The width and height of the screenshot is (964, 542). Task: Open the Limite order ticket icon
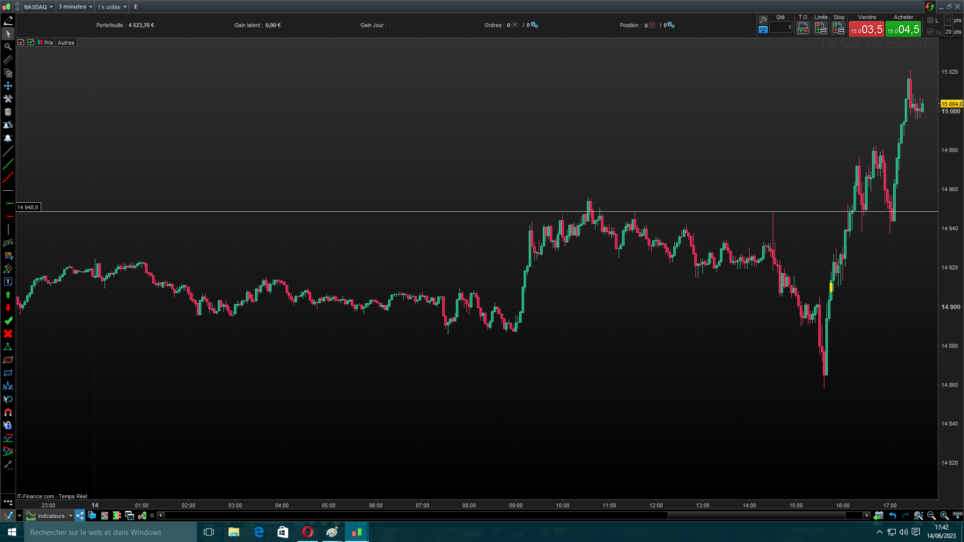coord(821,29)
